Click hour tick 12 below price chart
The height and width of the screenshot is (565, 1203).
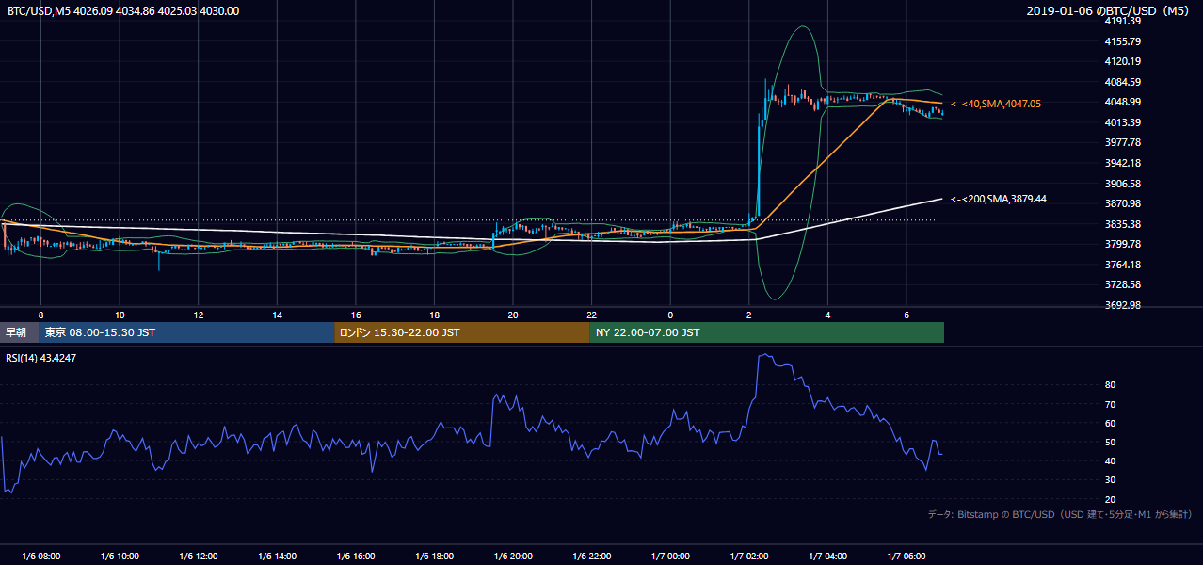tap(199, 315)
